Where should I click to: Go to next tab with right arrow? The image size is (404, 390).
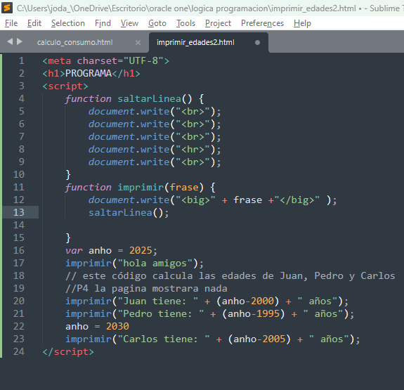pyautogui.click(x=20, y=41)
